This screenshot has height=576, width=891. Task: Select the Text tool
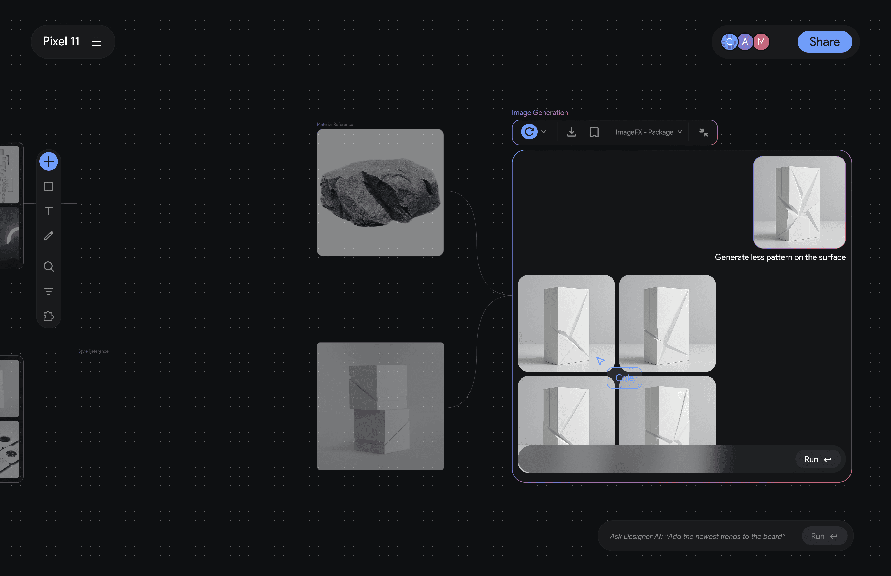click(x=49, y=211)
